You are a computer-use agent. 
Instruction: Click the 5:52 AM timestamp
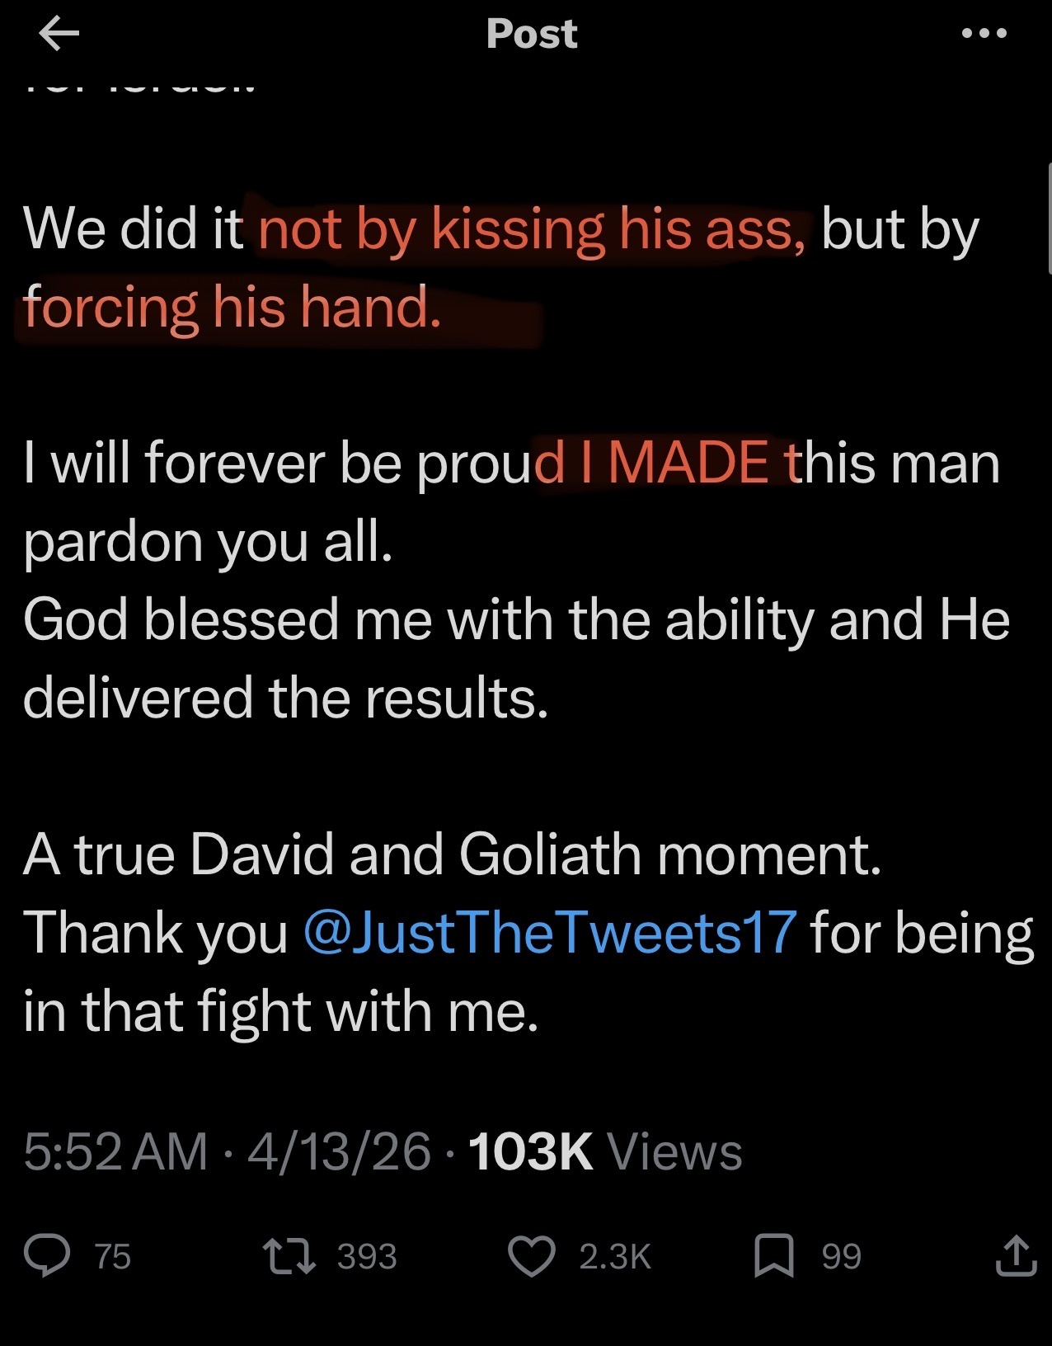pos(115,1151)
